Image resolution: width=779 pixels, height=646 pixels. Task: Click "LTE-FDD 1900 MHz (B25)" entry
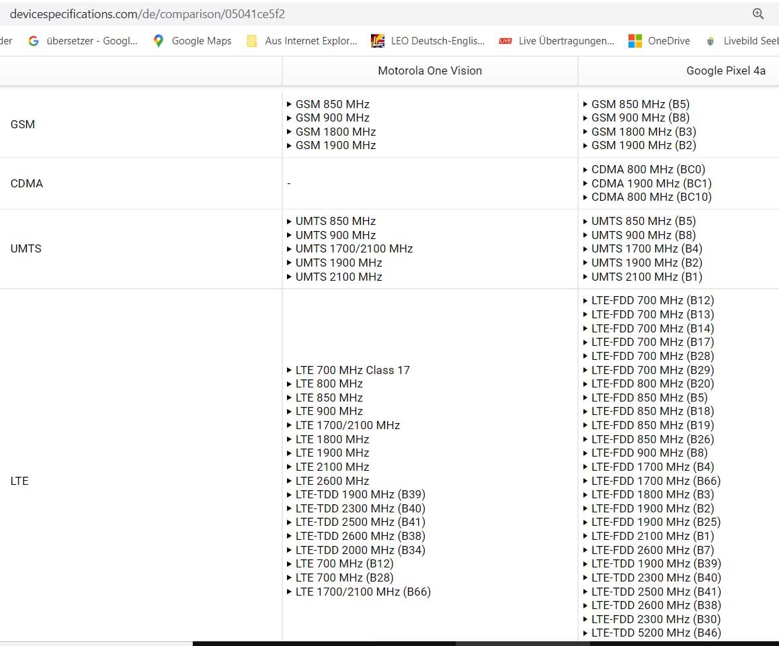(x=656, y=522)
